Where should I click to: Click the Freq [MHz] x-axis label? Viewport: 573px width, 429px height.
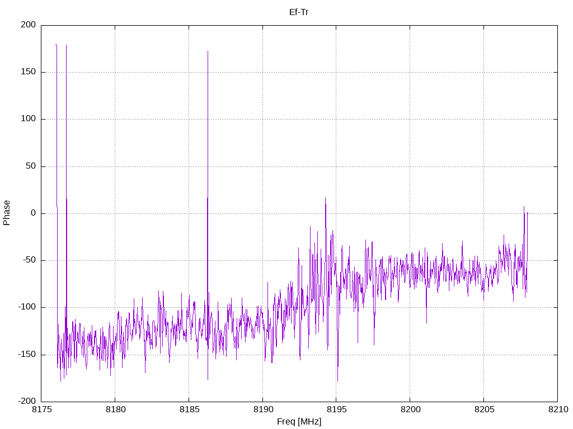point(299,422)
